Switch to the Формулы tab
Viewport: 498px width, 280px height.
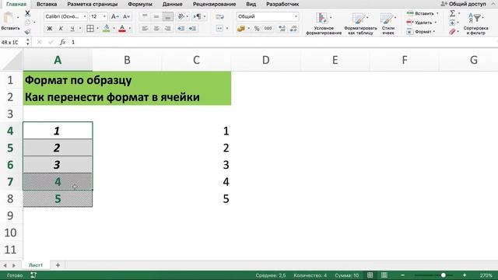(x=140, y=4)
